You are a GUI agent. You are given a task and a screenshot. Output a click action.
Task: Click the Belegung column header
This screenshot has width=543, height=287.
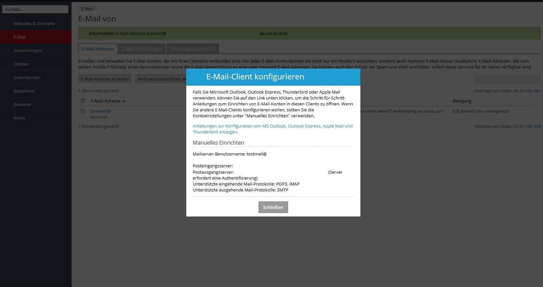pyautogui.click(x=462, y=101)
